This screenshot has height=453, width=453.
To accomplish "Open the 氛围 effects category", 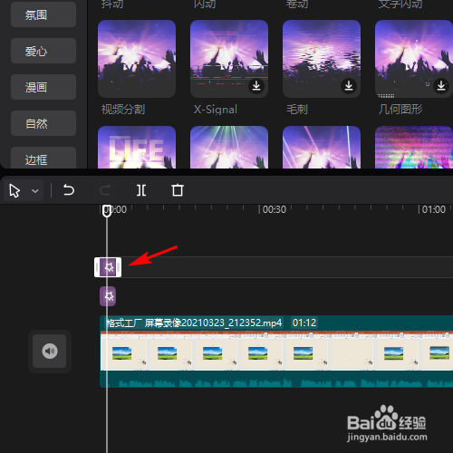I will 43,14.
